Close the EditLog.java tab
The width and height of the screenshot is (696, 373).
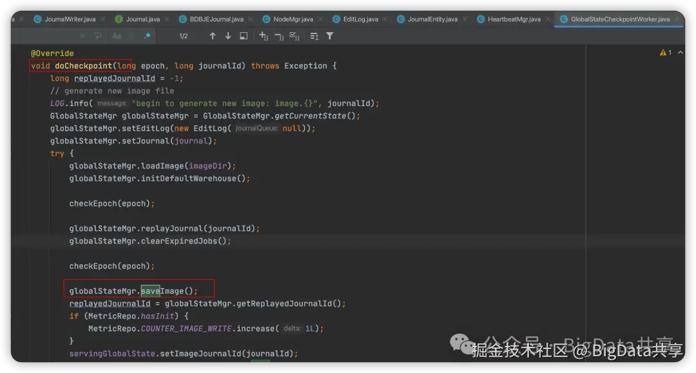pos(385,19)
